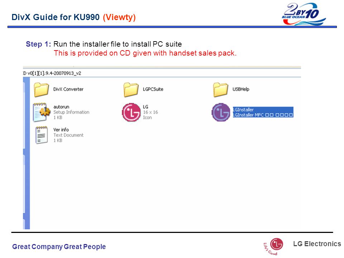Click the Ver info file name
344x258 pixels.
[61, 130]
